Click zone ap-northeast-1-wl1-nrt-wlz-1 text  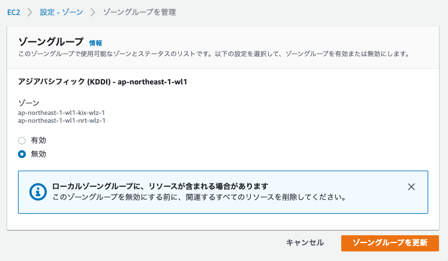click(x=62, y=121)
